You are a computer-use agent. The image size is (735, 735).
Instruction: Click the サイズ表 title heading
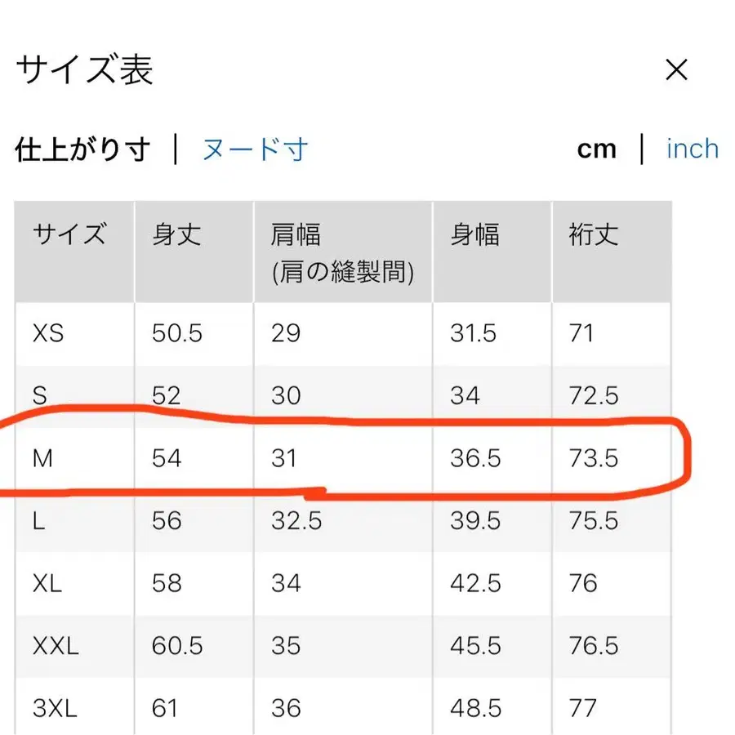click(x=84, y=71)
